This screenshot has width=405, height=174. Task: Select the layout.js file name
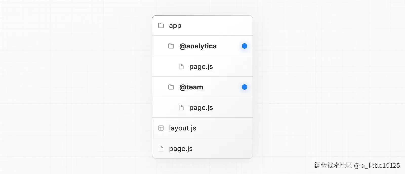click(183, 128)
